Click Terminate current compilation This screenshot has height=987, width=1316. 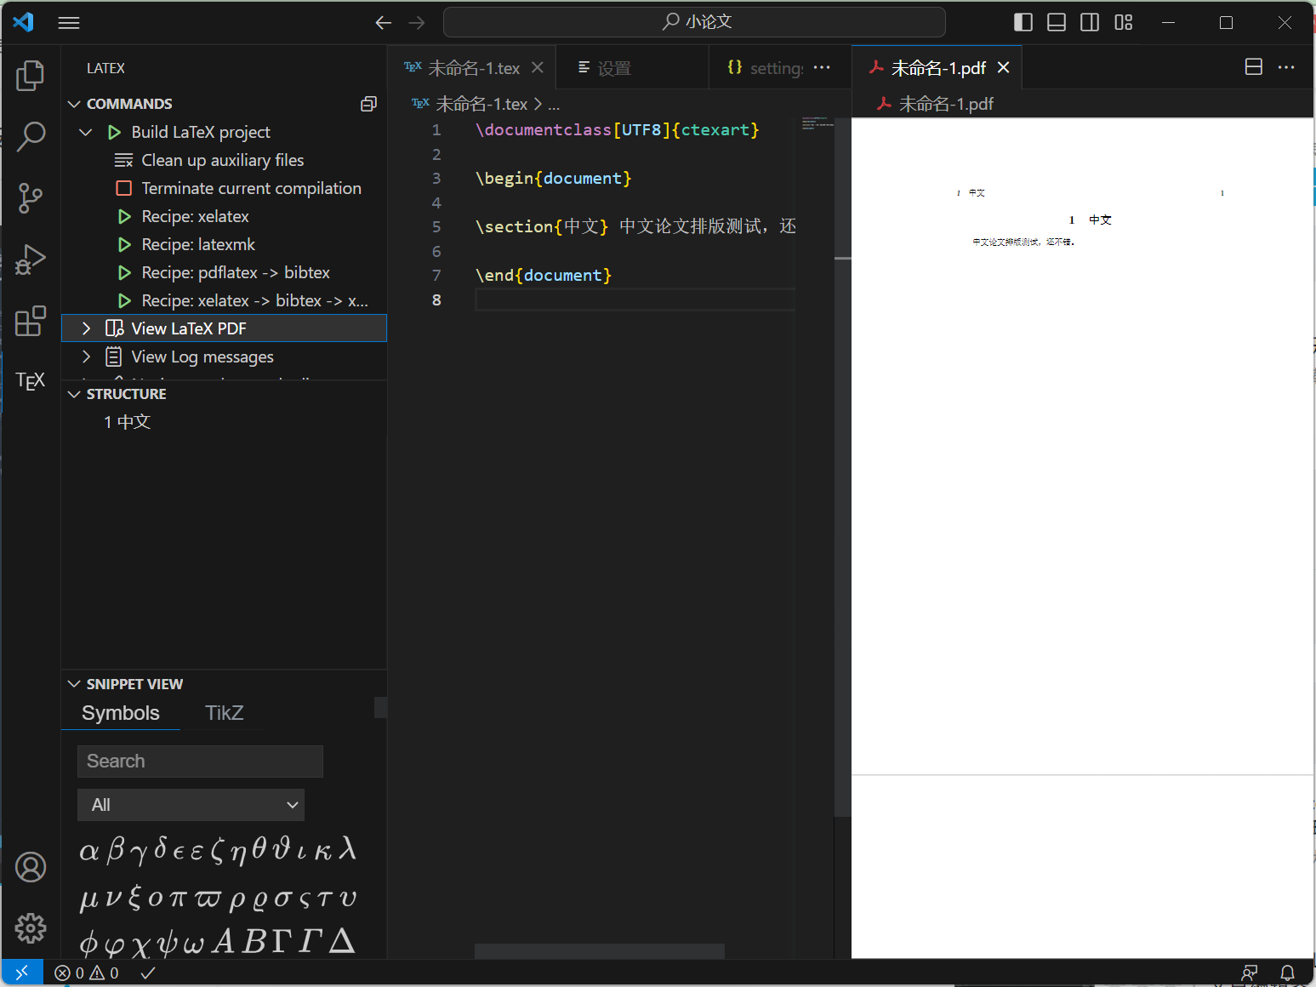pos(225,188)
